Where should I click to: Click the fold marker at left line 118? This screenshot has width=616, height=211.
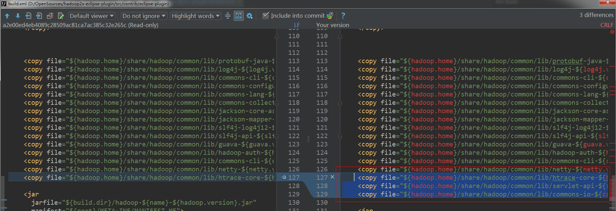point(277,103)
